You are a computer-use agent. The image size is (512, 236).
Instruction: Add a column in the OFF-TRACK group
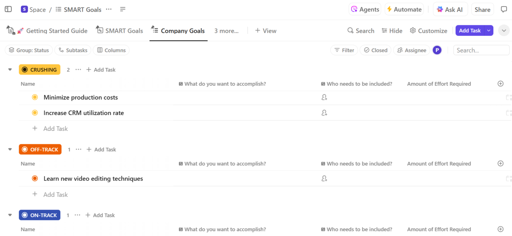tap(501, 164)
